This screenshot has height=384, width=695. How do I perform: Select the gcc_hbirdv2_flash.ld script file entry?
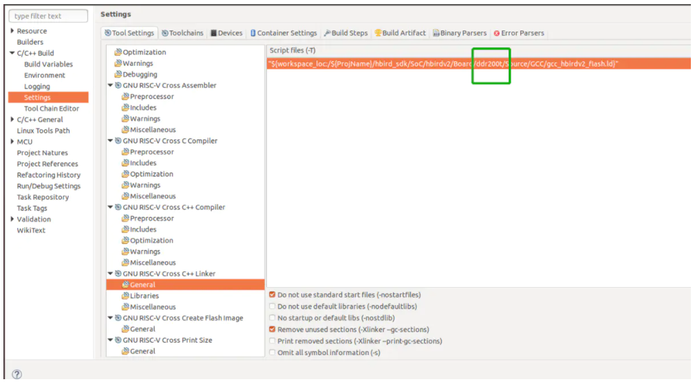point(442,64)
